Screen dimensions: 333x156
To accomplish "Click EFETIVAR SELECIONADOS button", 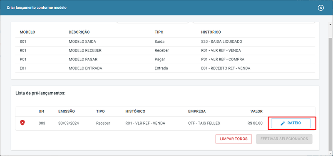I will [284, 139].
